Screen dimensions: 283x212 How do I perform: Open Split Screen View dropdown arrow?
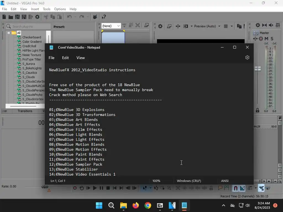192,26
